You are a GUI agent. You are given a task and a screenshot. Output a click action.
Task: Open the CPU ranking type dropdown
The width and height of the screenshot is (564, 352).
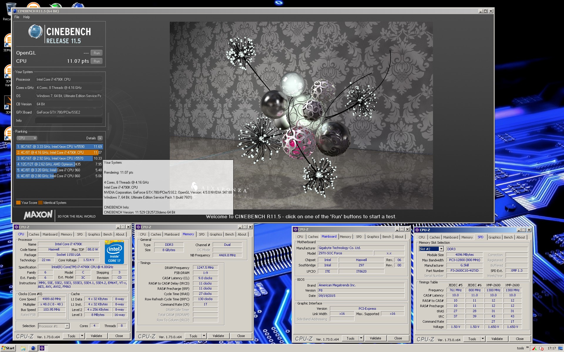[x=27, y=138]
